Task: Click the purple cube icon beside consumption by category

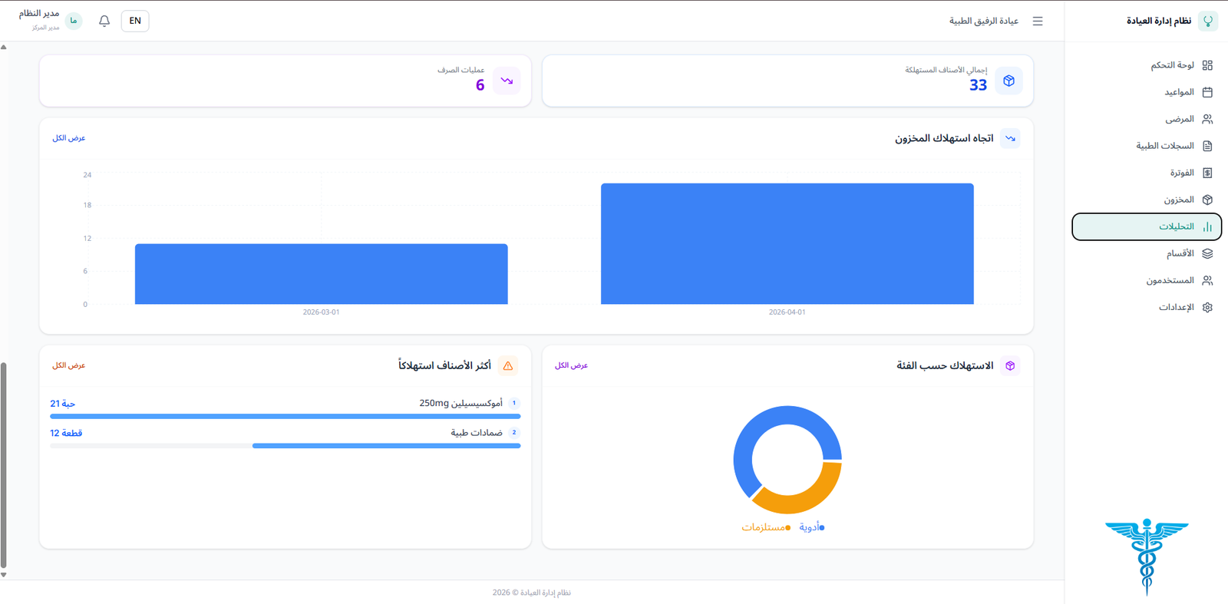Action: (1010, 366)
